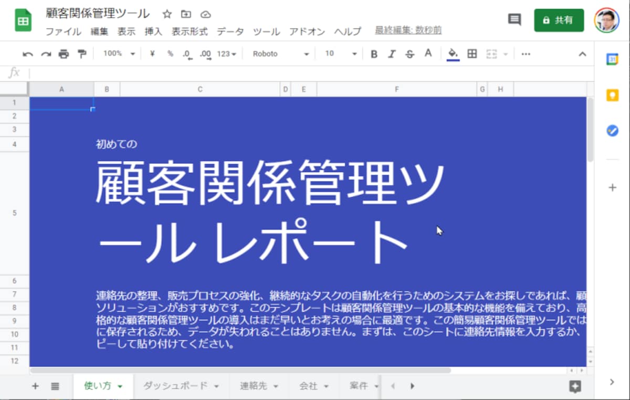
Task: Switch to 案件 sheet tab
Action: pos(359,386)
